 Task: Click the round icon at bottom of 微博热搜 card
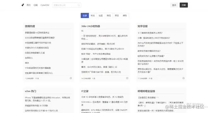(x=71, y=78)
